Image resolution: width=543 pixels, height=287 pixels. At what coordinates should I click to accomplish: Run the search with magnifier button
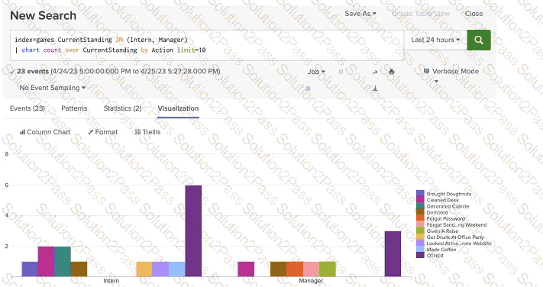[479, 40]
